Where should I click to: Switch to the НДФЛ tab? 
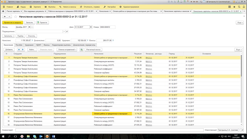pos(39,45)
